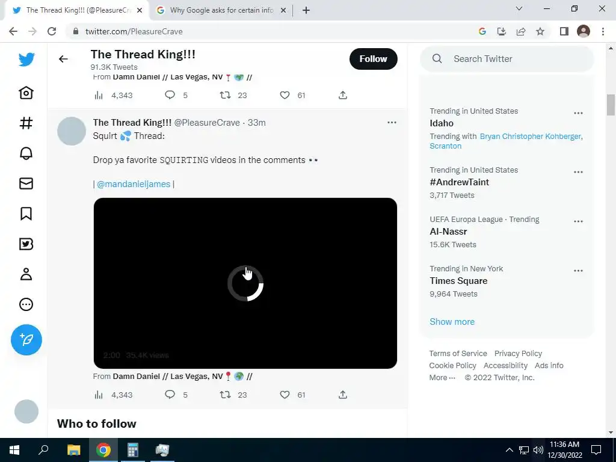
Task: Open the taskbar volume icon
Action: [x=538, y=450]
